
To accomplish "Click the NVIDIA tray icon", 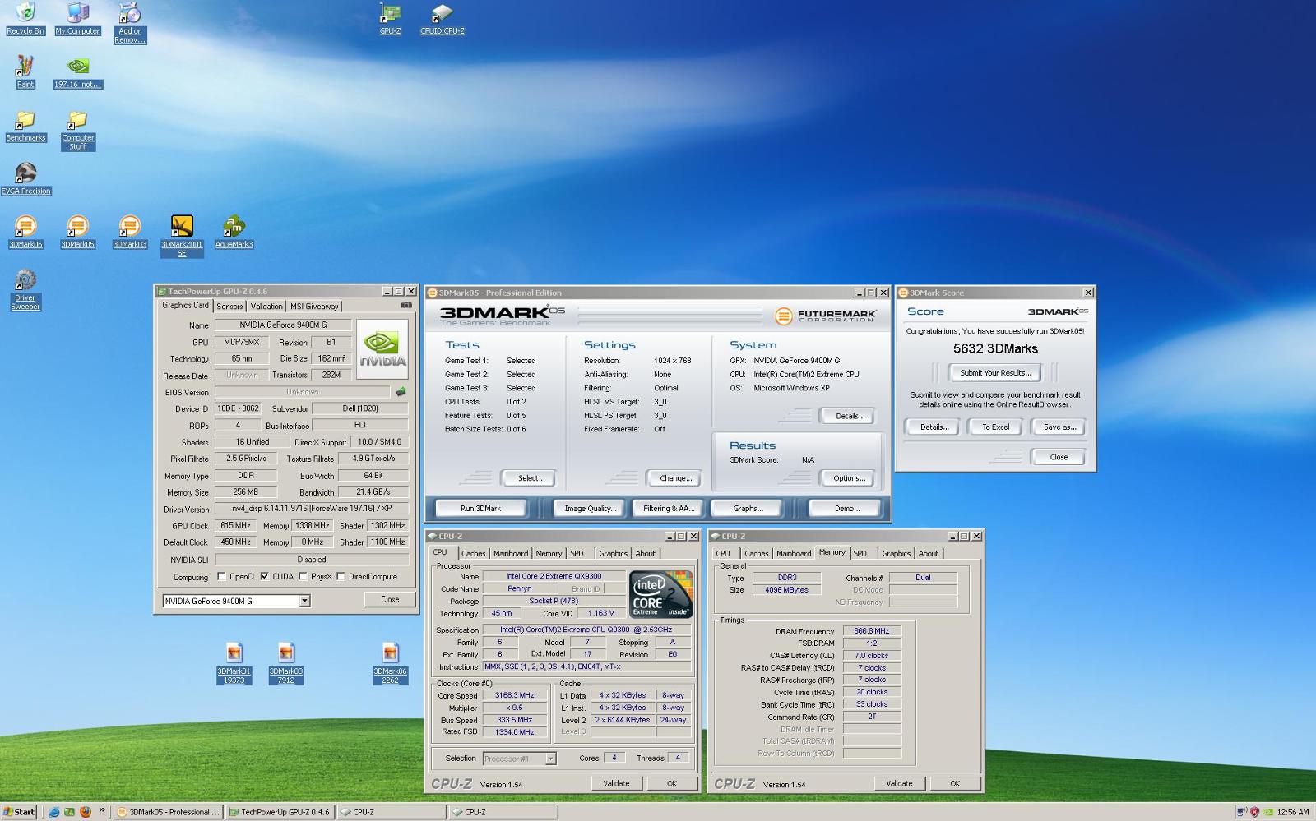I will (x=1269, y=812).
